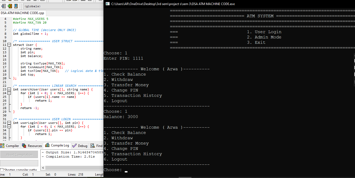Click the compilation progress bar
355x178 pixels.
point(19,163)
